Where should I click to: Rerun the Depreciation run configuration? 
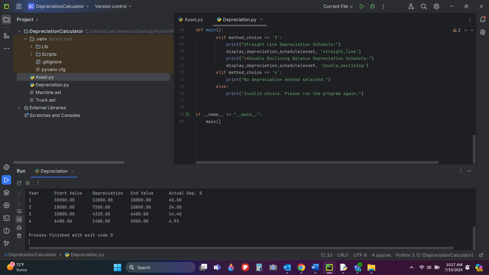tap(19, 183)
